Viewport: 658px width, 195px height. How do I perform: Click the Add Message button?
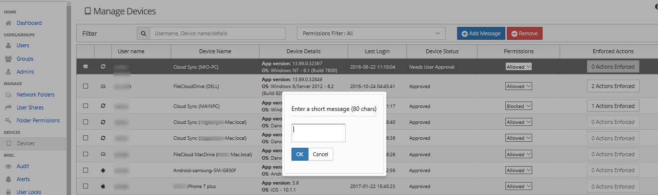pyautogui.click(x=481, y=33)
